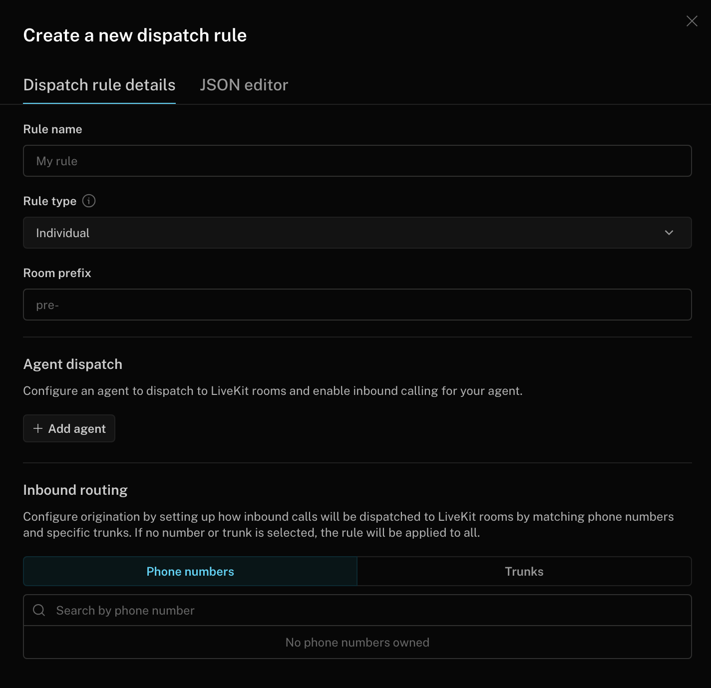
Task: Open the Rule type dropdown showing Individual
Action: click(357, 233)
